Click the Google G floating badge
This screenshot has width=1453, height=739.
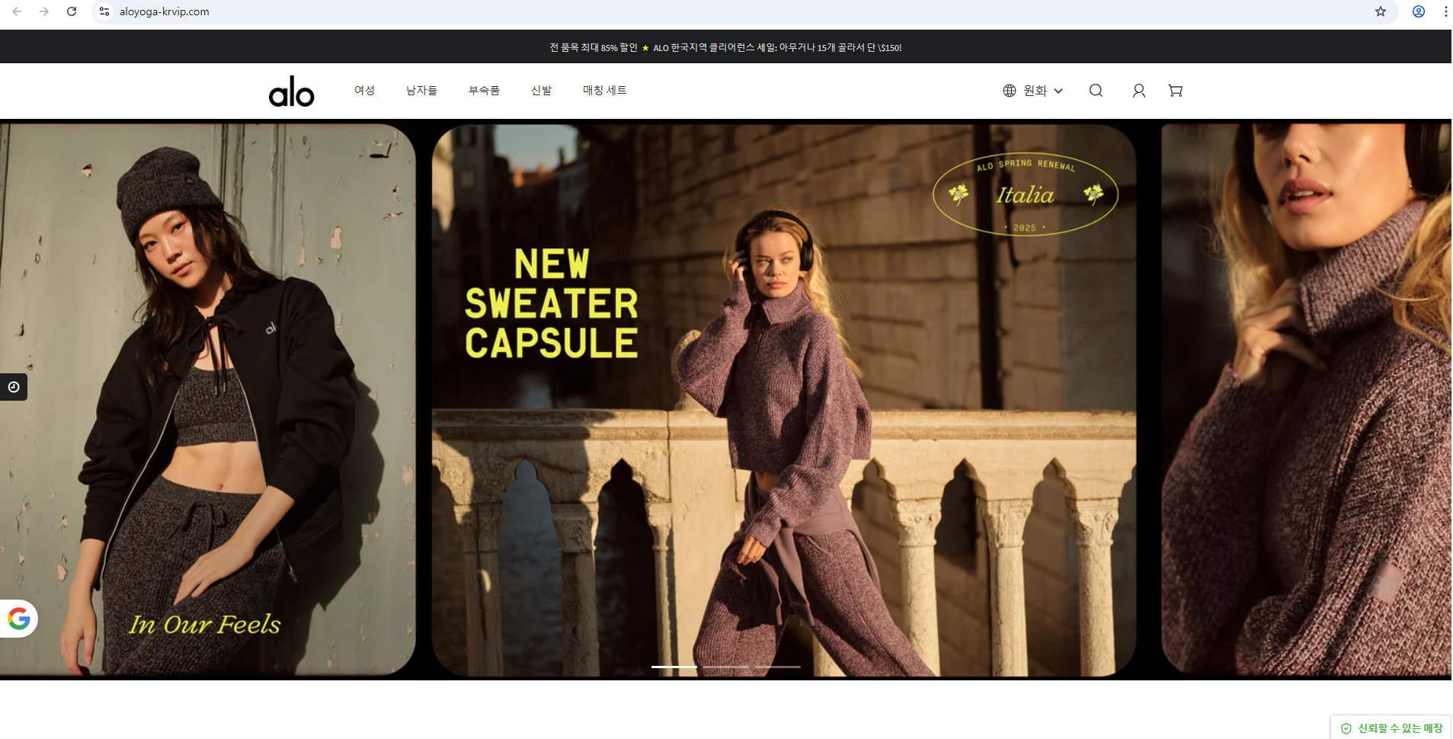coord(19,619)
